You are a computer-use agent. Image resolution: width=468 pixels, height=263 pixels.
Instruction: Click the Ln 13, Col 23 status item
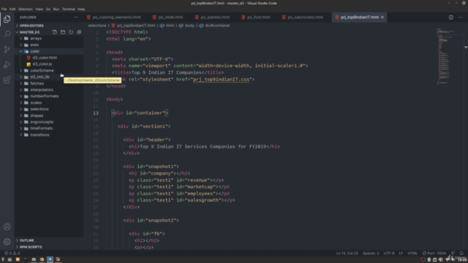pos(347,254)
